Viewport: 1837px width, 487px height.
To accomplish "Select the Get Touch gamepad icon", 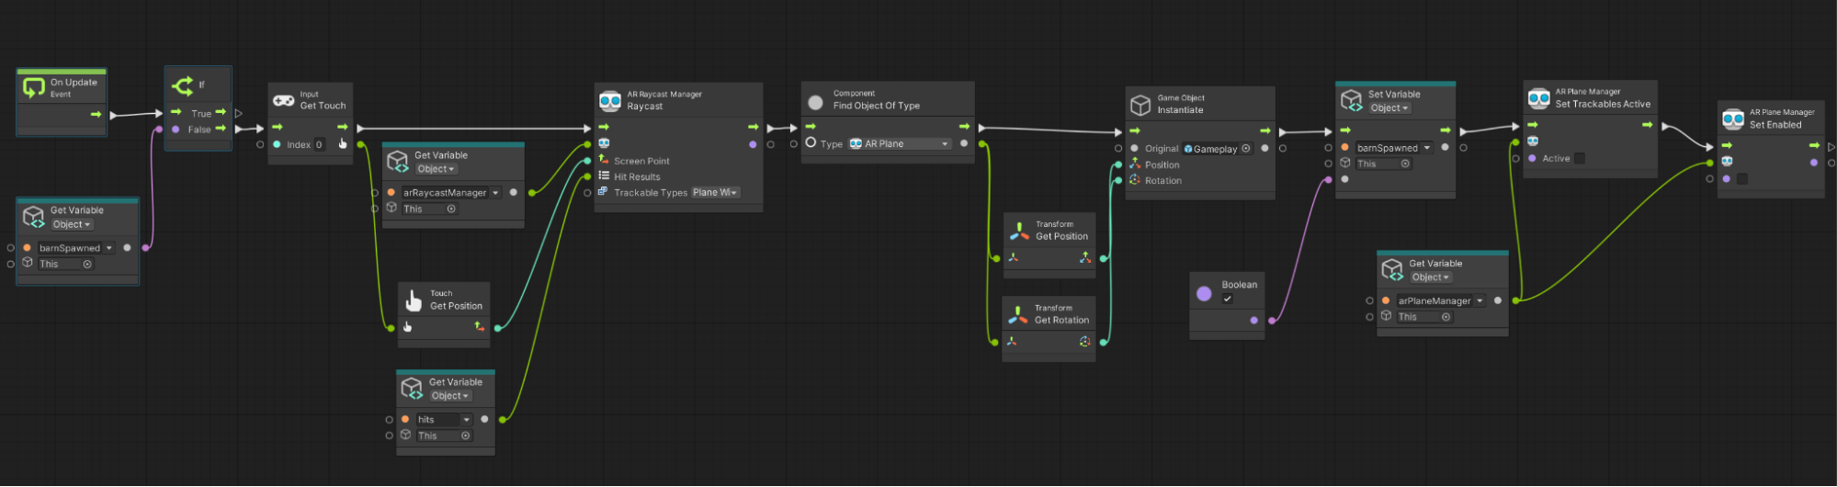I will tap(284, 100).
